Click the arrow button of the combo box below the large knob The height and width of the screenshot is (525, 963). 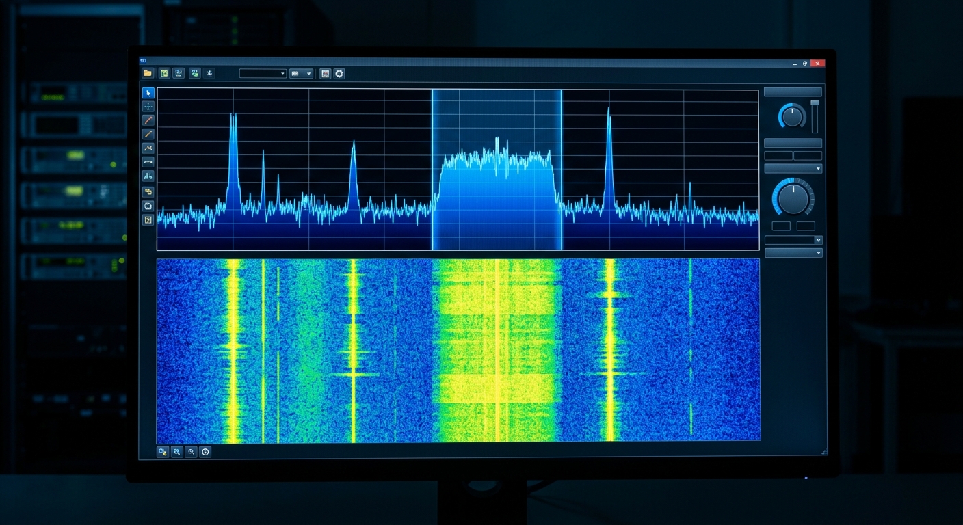coord(819,240)
